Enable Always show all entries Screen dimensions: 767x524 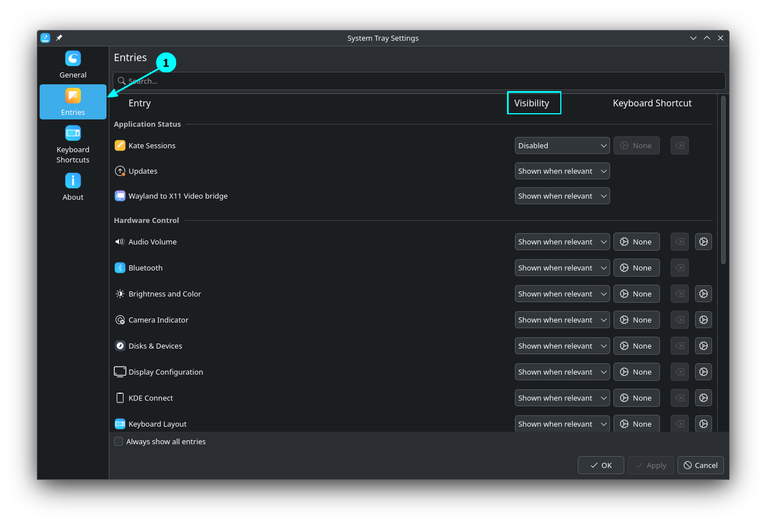click(118, 441)
